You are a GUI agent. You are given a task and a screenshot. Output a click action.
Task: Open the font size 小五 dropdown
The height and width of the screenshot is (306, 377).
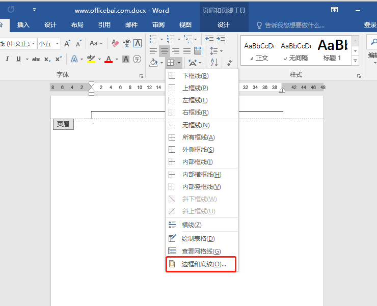pyautogui.click(x=58, y=43)
